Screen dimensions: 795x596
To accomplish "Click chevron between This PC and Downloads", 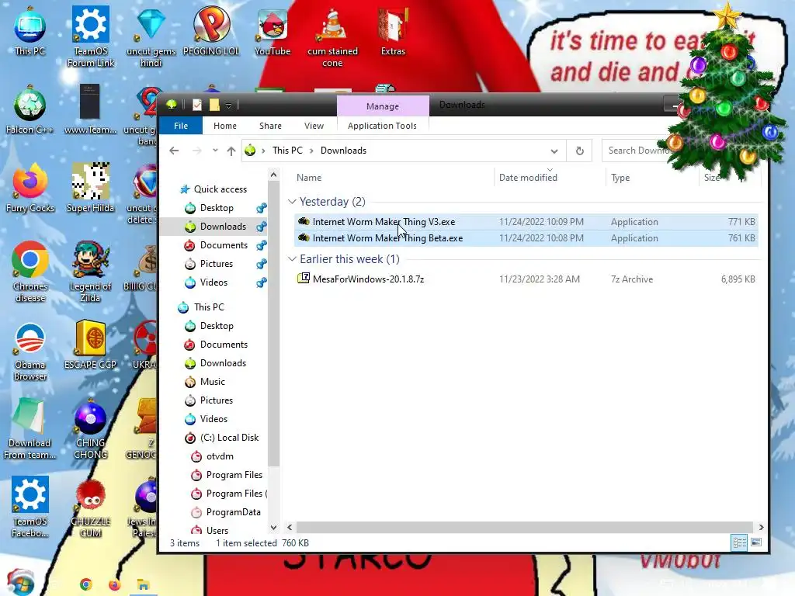I will (x=311, y=151).
